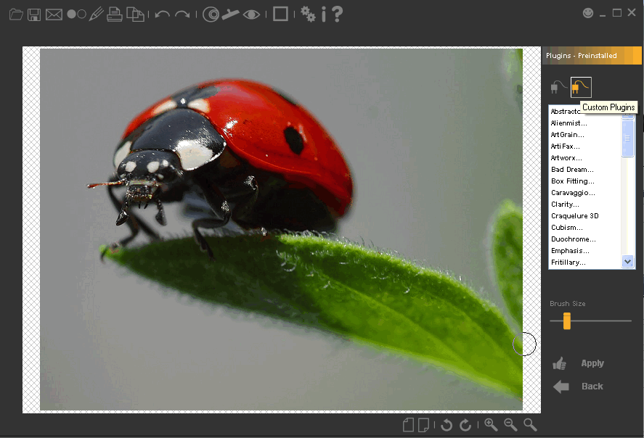644x438 pixels.
Task: Open the Clarity... plugin entry
Action: [565, 204]
